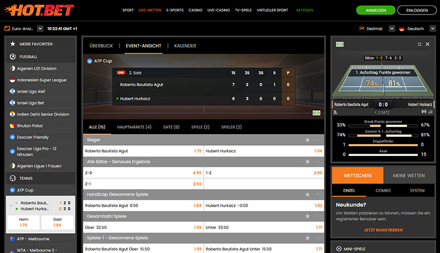440x253 pixels.
Task: Toggle the tracker sound icon
Action: 424,111
